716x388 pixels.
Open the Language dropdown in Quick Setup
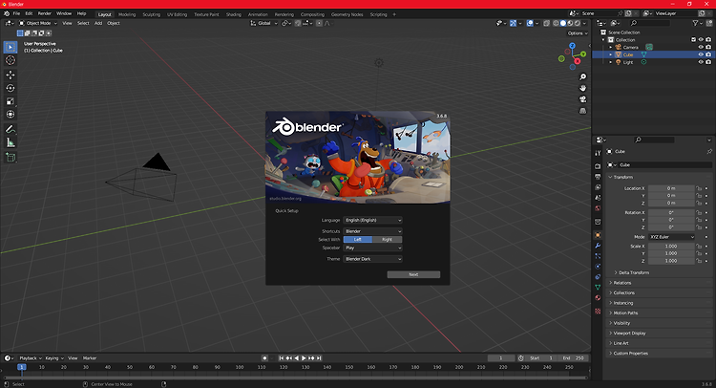tap(372, 220)
